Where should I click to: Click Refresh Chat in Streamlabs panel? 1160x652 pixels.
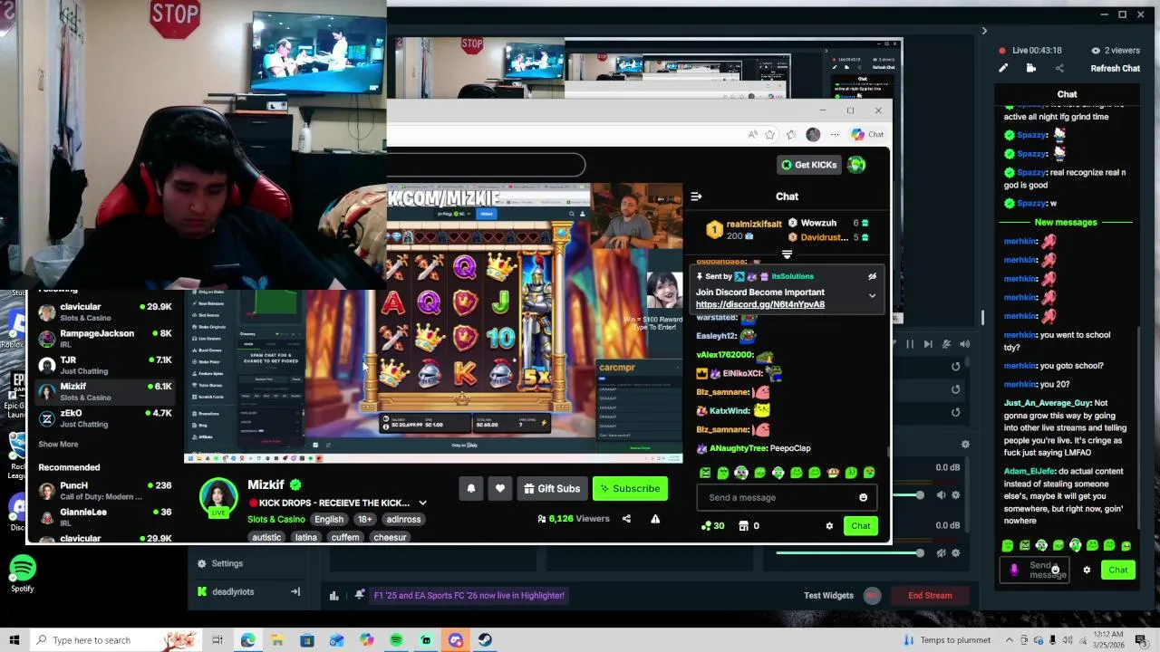point(1115,68)
